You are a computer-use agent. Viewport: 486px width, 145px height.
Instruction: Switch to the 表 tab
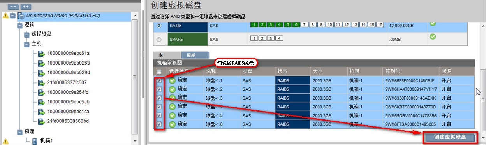[167, 55]
